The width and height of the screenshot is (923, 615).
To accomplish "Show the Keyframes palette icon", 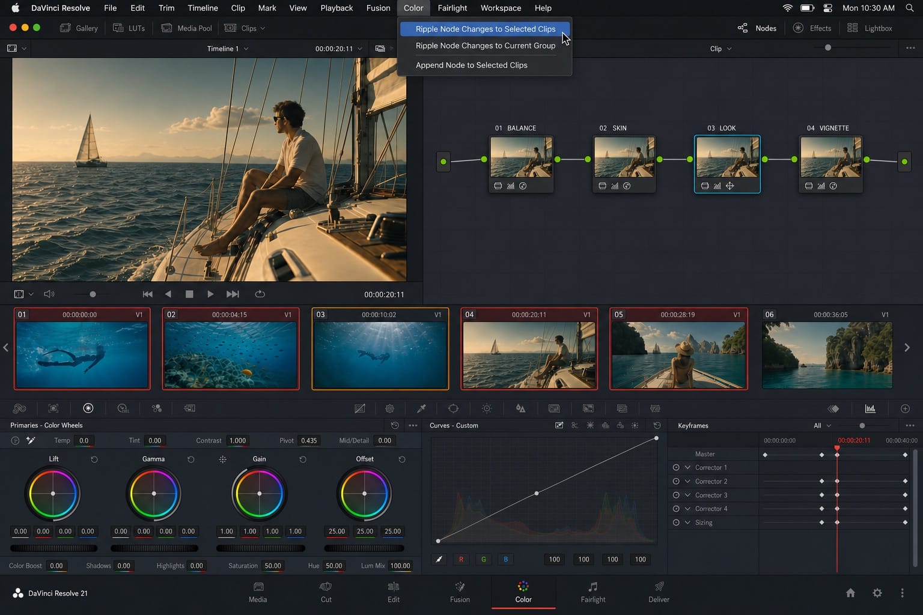I will [x=833, y=408].
